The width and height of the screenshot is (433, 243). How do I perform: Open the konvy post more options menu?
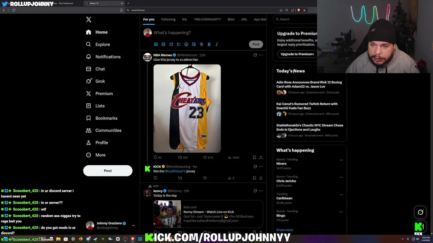tap(261, 191)
